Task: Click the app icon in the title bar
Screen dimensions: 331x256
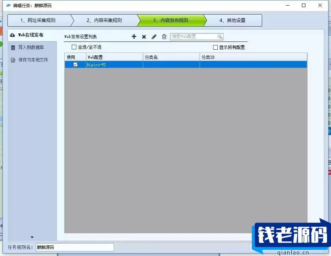Action: [x=9, y=5]
